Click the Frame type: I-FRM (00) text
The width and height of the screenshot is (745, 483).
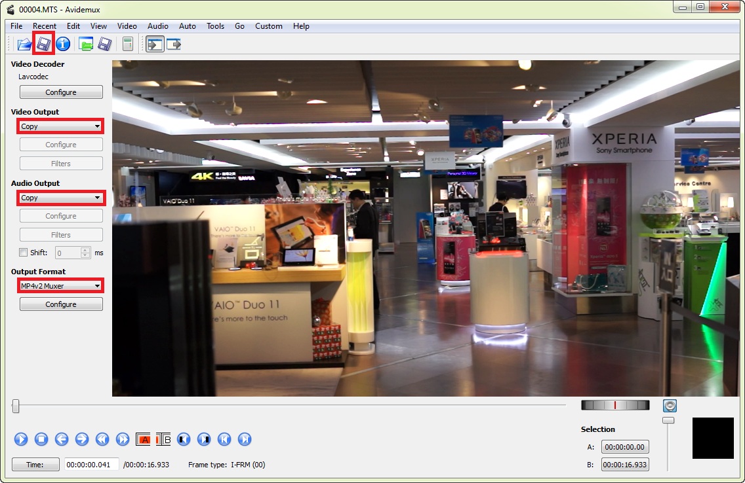pyautogui.click(x=227, y=465)
